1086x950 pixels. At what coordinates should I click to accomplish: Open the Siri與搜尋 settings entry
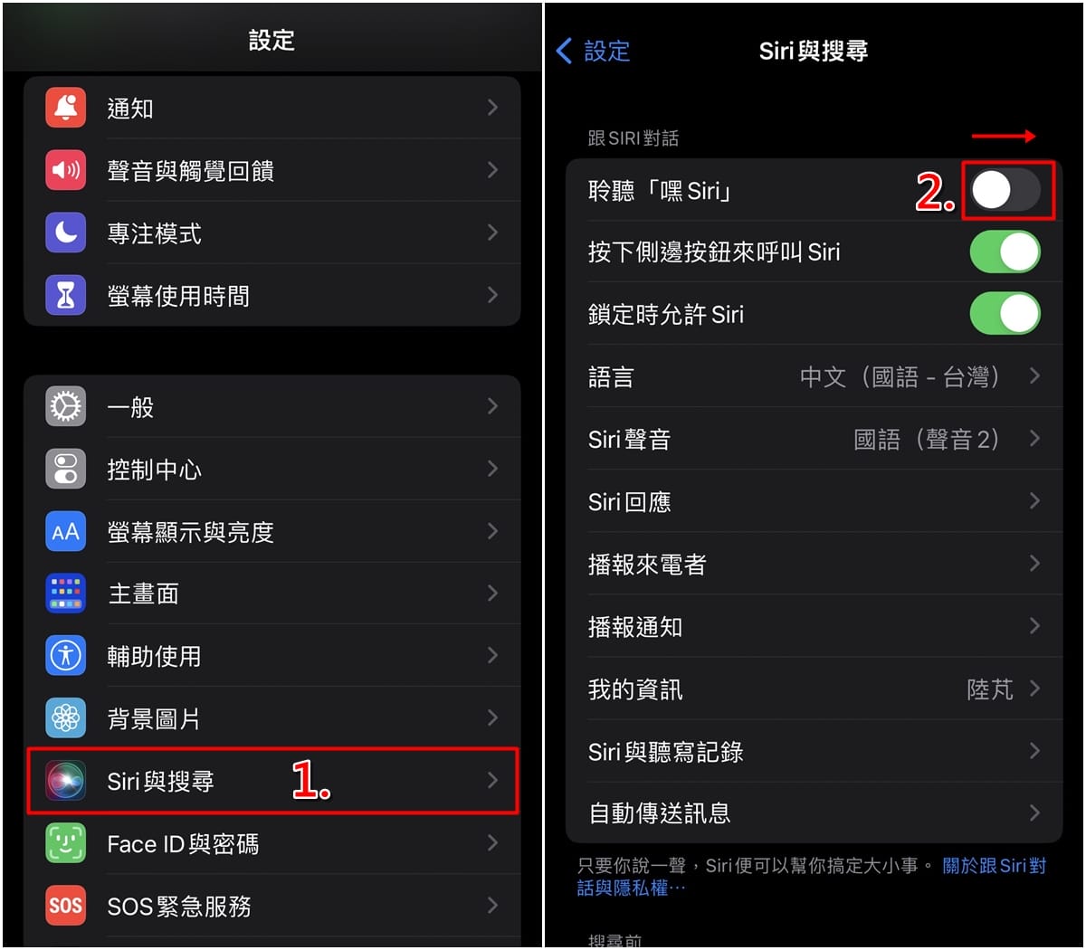[272, 781]
